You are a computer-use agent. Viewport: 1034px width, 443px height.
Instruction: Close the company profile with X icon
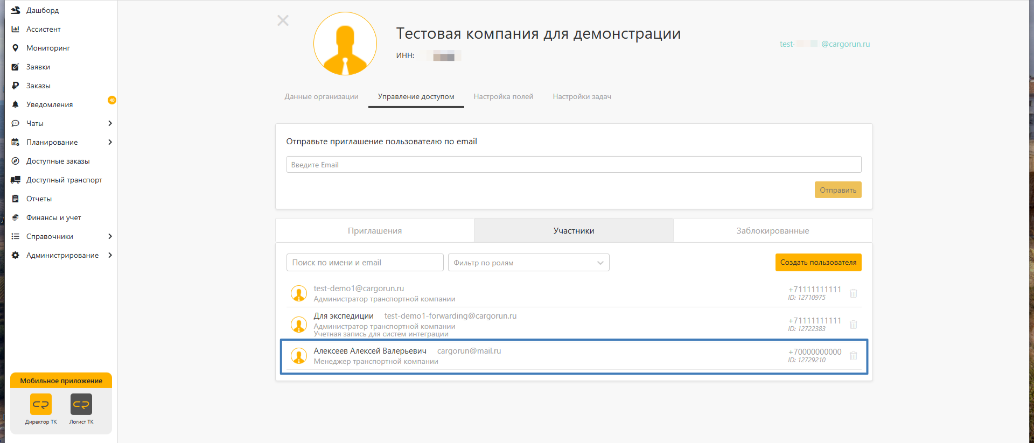pyautogui.click(x=283, y=20)
